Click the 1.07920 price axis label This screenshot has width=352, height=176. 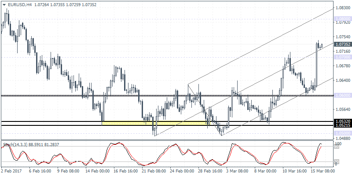point(342,22)
